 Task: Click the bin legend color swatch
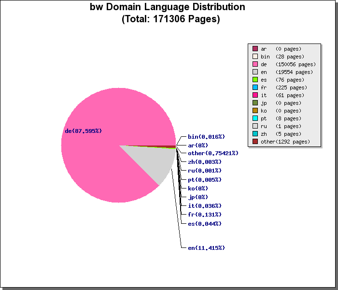[x=255, y=57]
